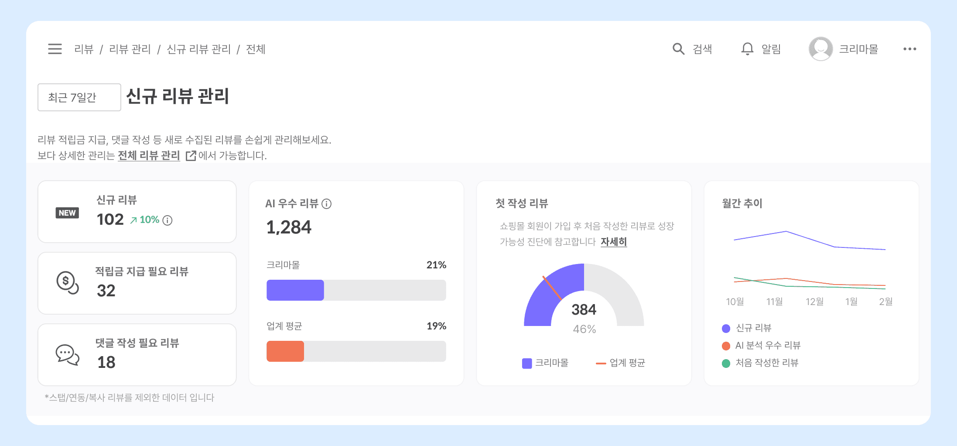Select 리뷰 관리 in the breadcrumb
The height and width of the screenshot is (446, 957).
click(130, 49)
